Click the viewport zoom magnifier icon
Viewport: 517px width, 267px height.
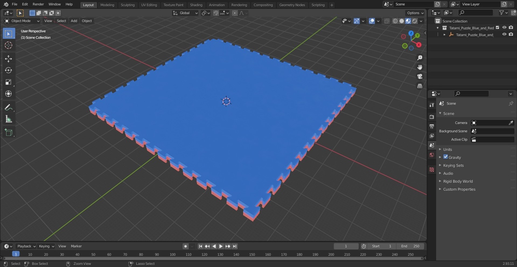coord(420,58)
